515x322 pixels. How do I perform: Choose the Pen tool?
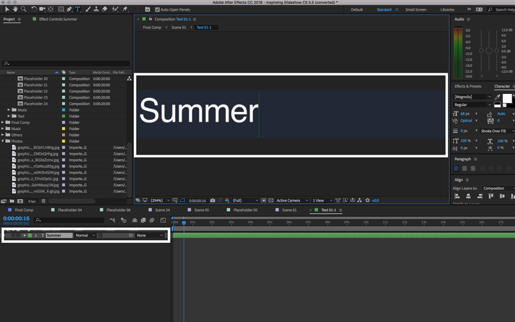point(69,10)
